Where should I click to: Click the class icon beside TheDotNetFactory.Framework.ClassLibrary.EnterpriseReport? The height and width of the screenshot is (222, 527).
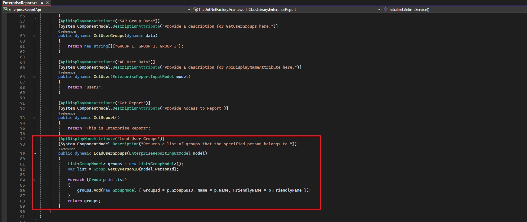coord(195,10)
